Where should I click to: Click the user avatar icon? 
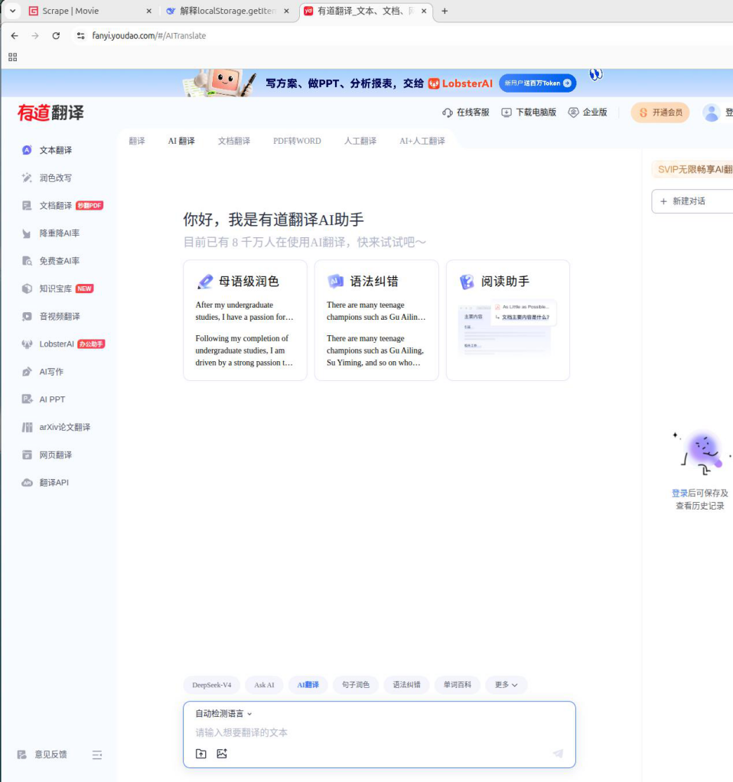pyautogui.click(x=711, y=112)
